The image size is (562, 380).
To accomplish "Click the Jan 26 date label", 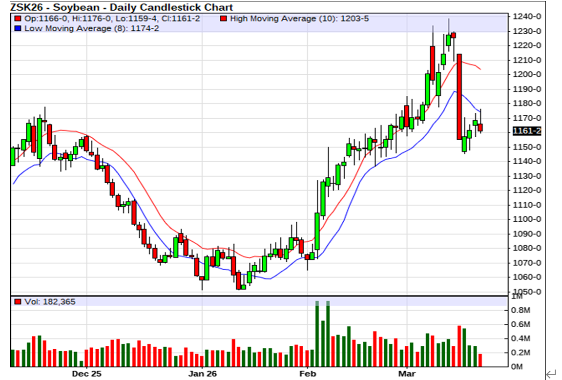I will [202, 374].
